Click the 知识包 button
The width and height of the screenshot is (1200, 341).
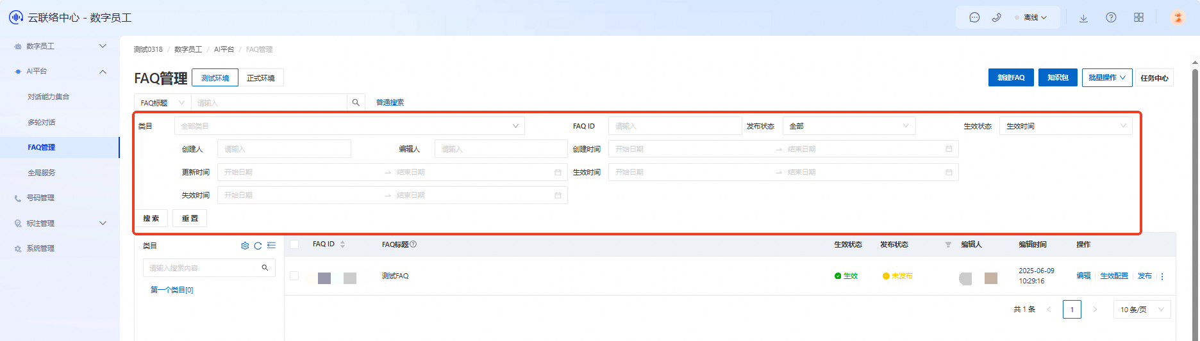[x=1058, y=77]
